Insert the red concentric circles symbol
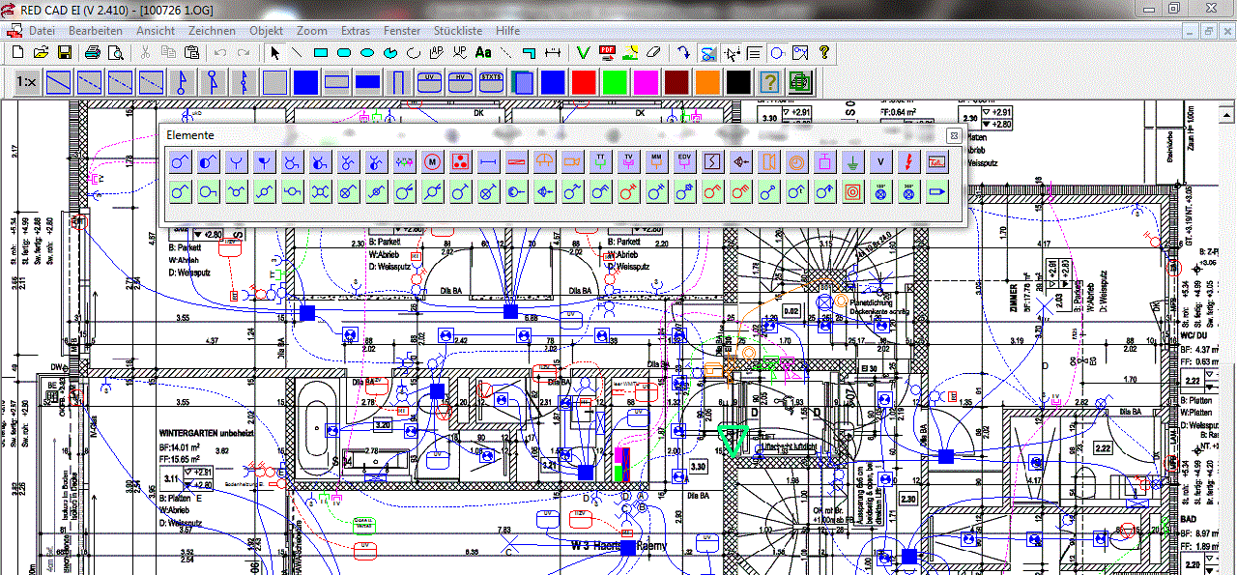1237x575 pixels. coord(852,193)
